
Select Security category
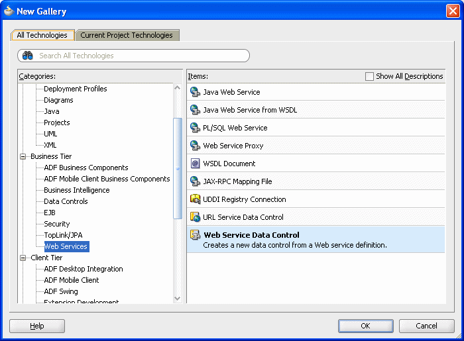(57, 224)
